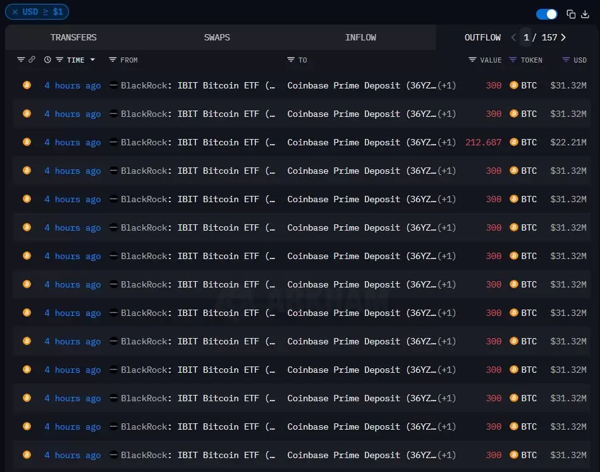Open the TO column filter

291,59
